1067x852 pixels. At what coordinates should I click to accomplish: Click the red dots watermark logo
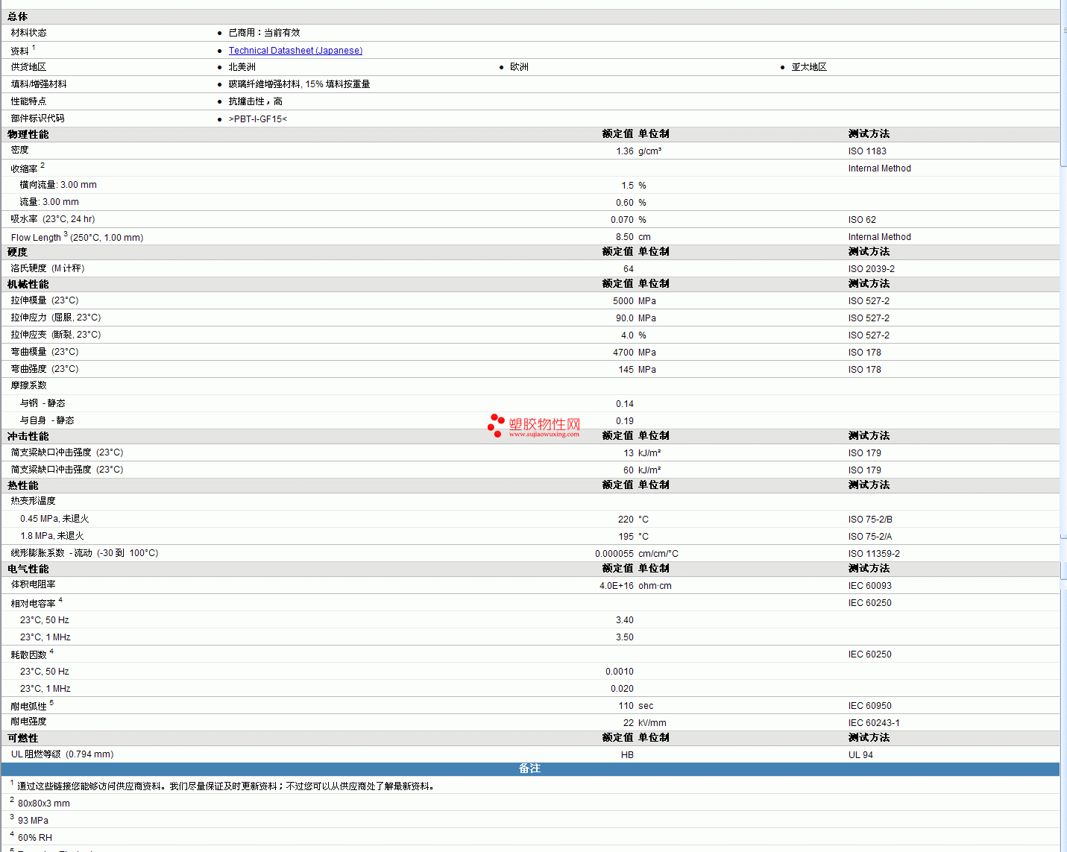point(496,425)
